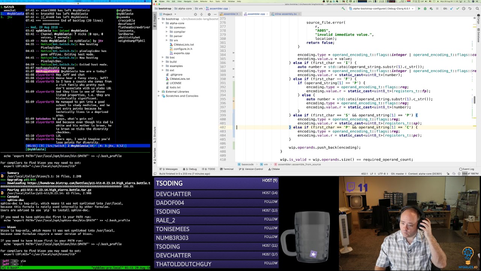Open Git history with the clock icon
Screen dimensions: 481x271
(x=464, y=9)
